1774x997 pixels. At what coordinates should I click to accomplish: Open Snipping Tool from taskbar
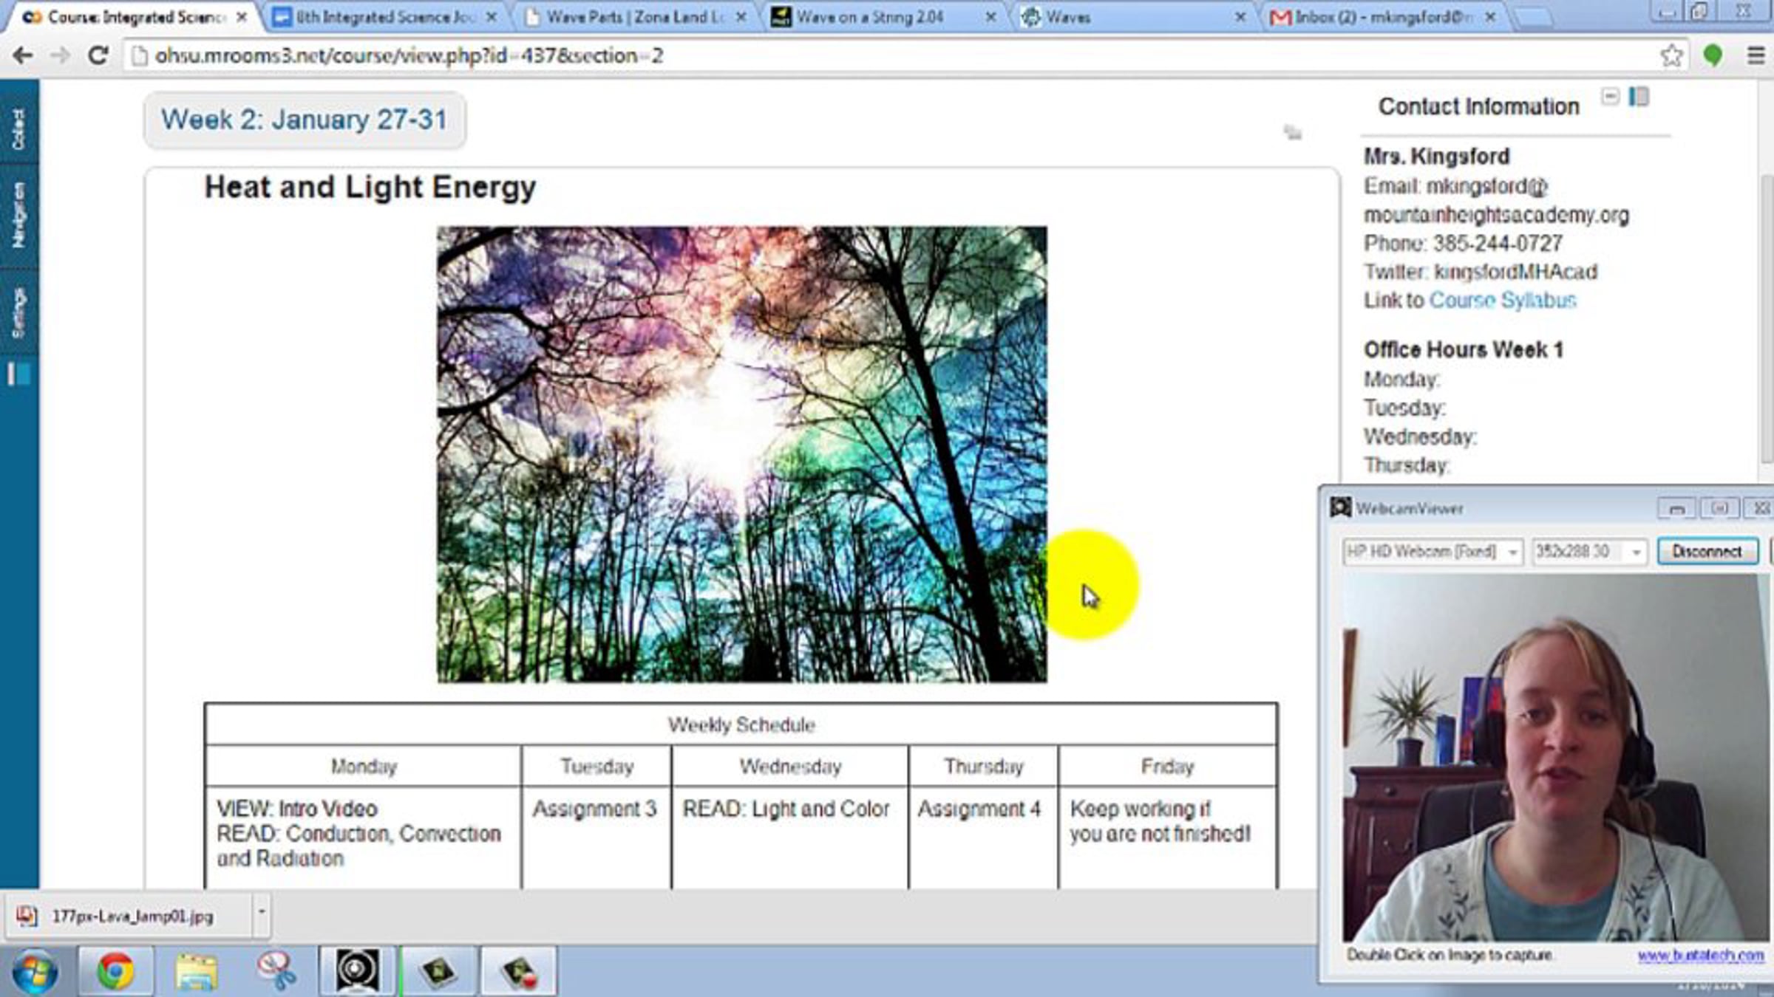coord(276,970)
